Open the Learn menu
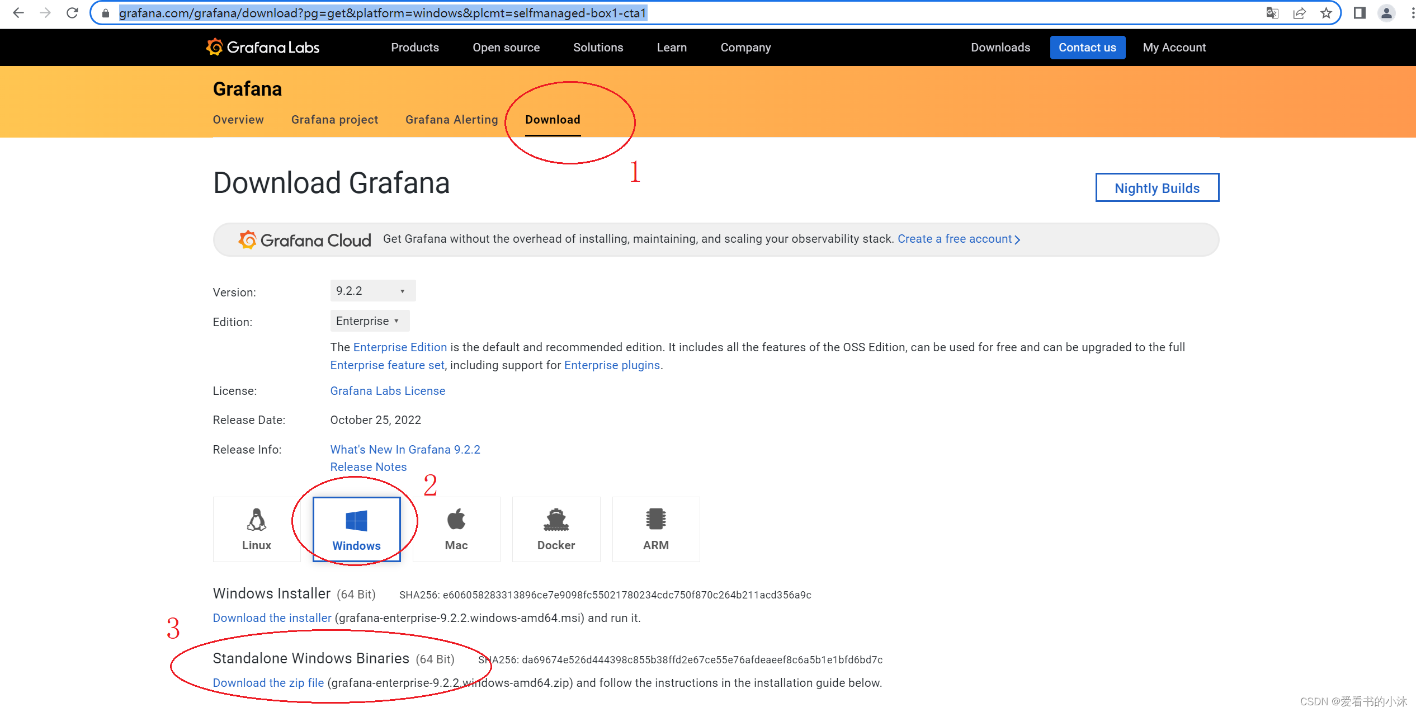The width and height of the screenshot is (1416, 712). click(x=672, y=48)
